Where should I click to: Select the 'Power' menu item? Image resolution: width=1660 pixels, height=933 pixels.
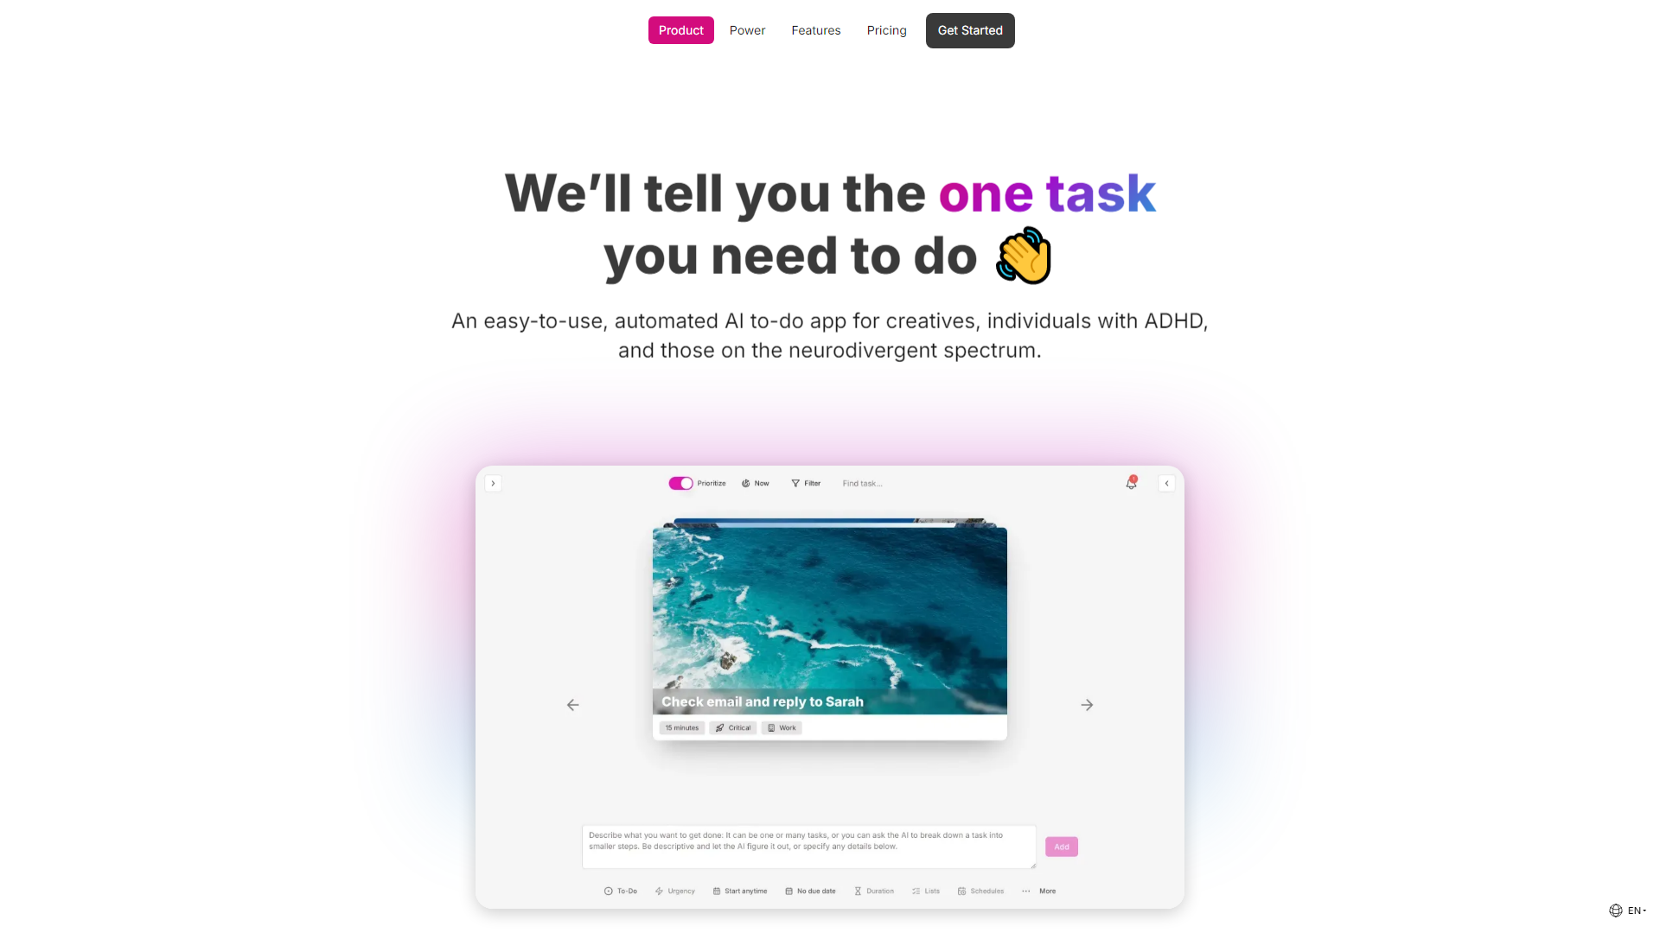(x=747, y=29)
